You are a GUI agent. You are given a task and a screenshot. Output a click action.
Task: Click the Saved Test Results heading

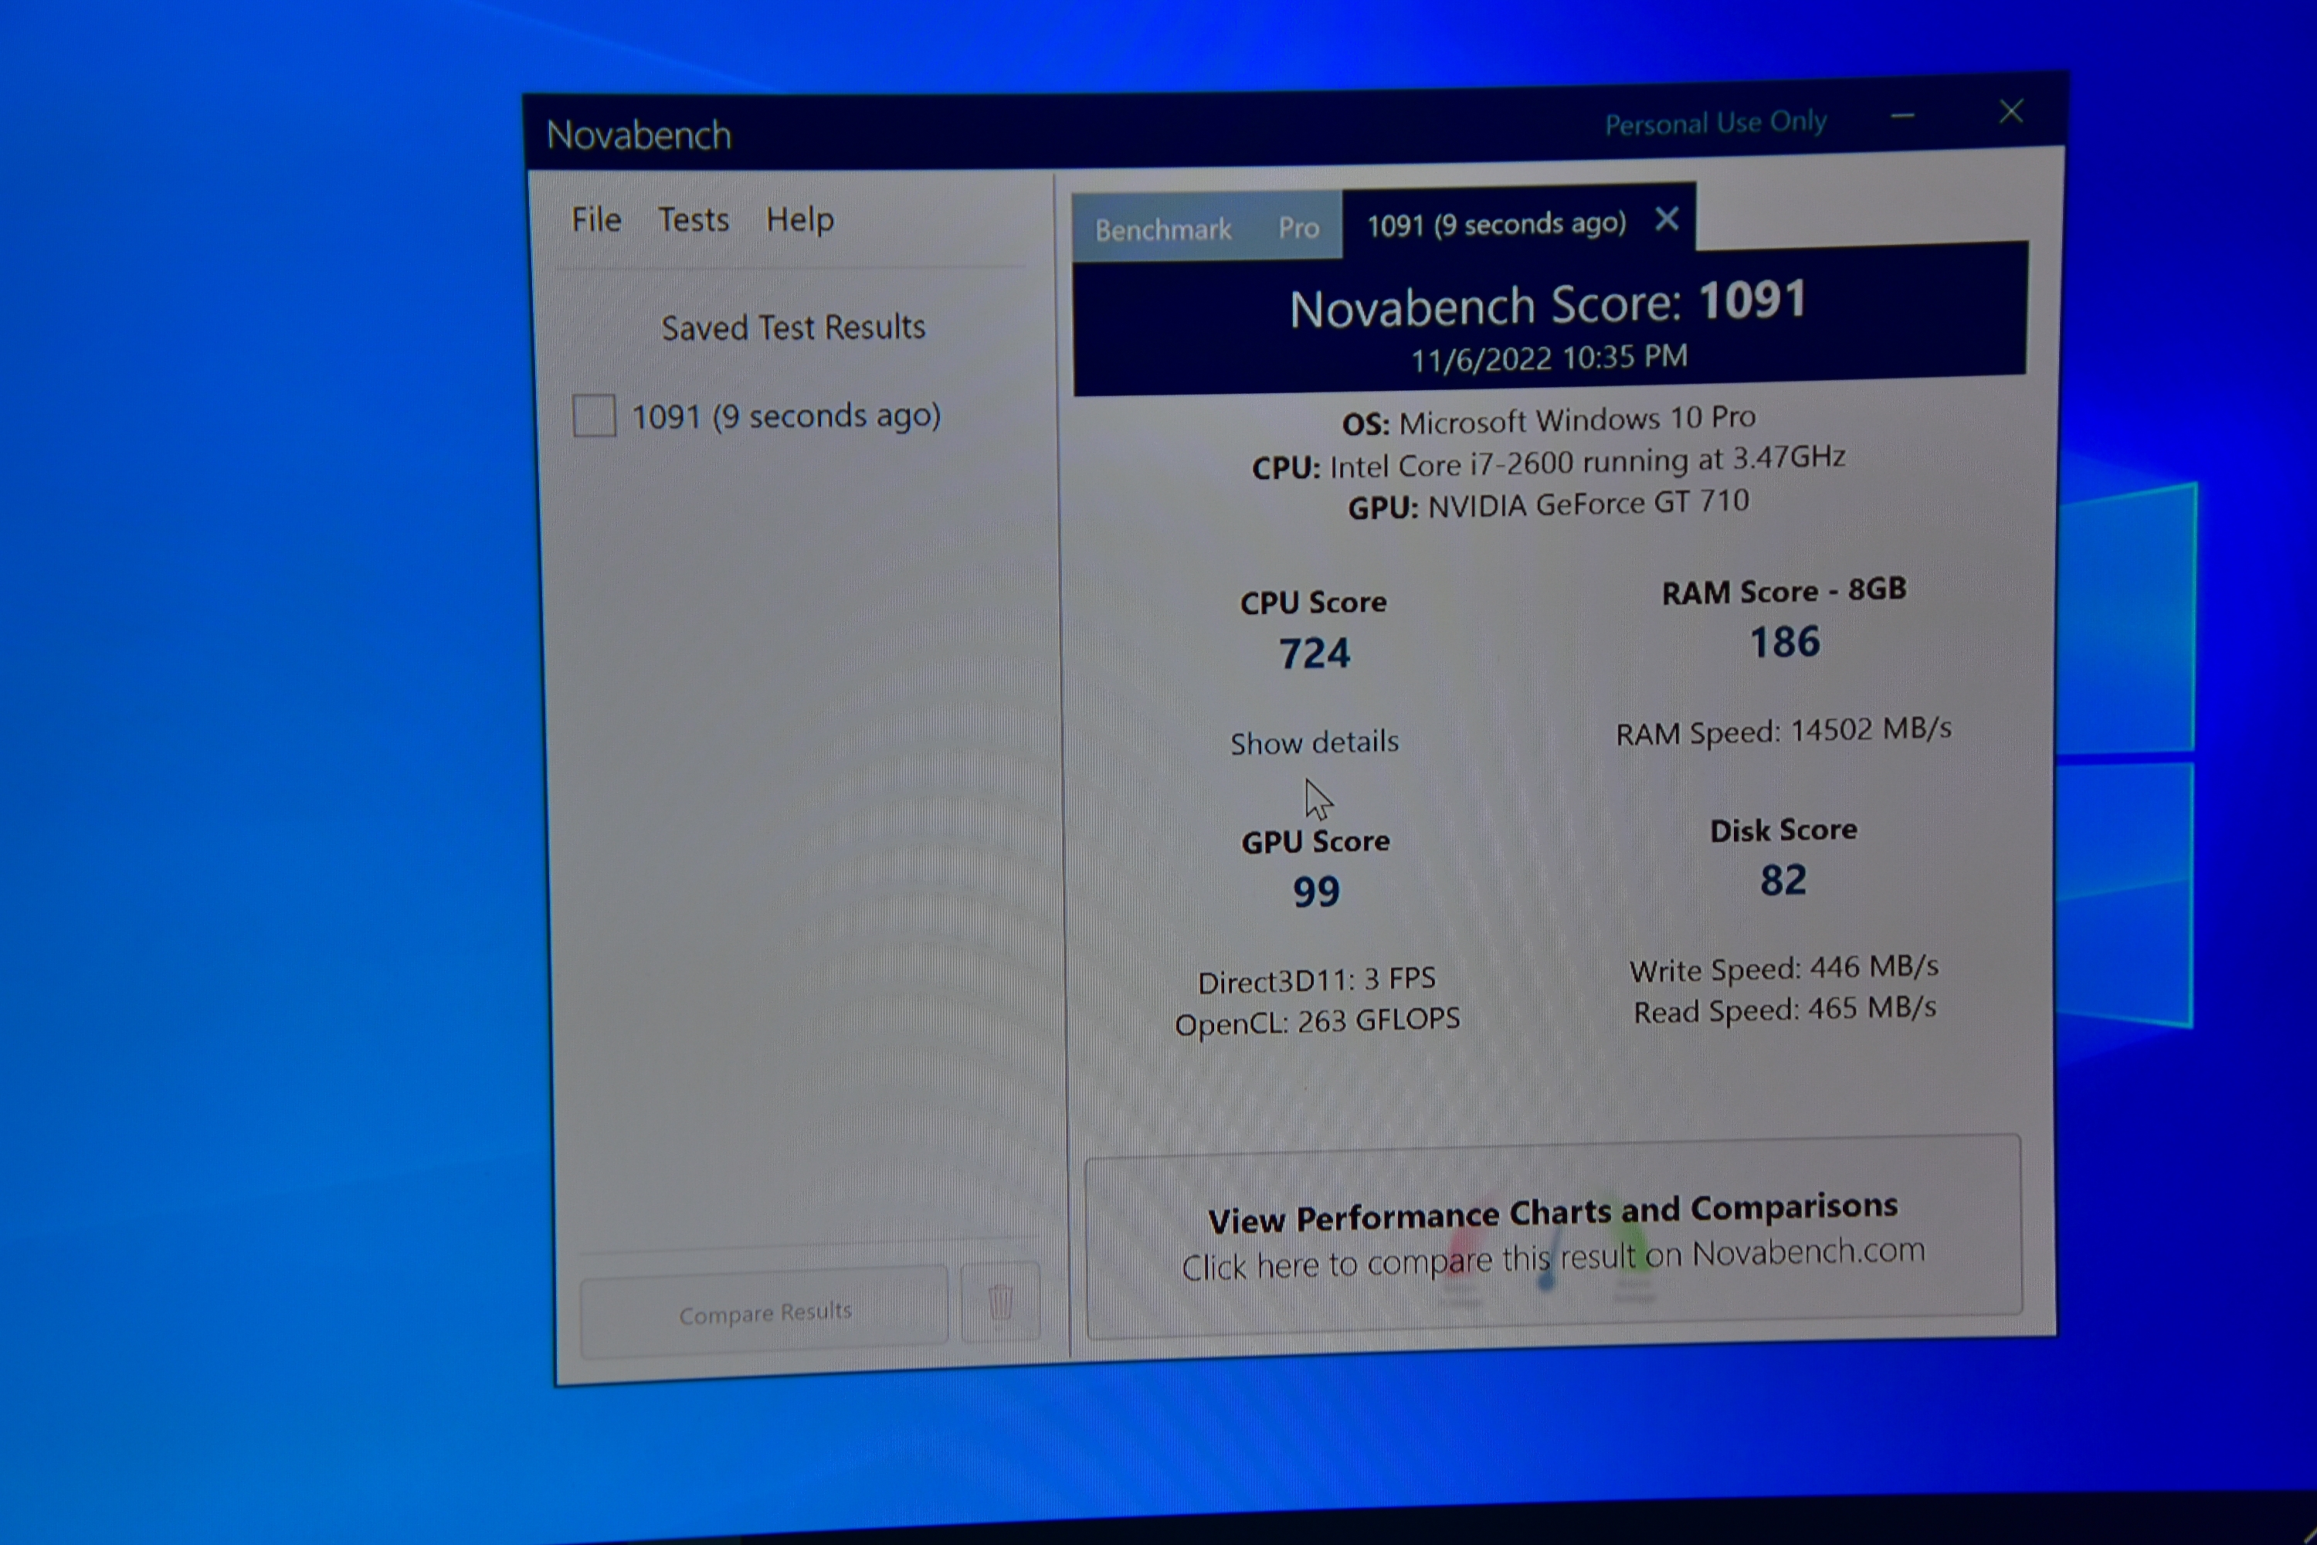point(793,327)
